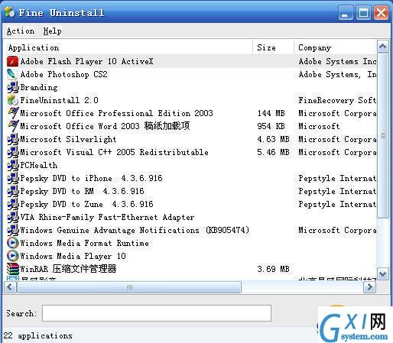Select Pepsky DVD to Zune 4.3.6.916
393x343 pixels.
tap(86, 204)
